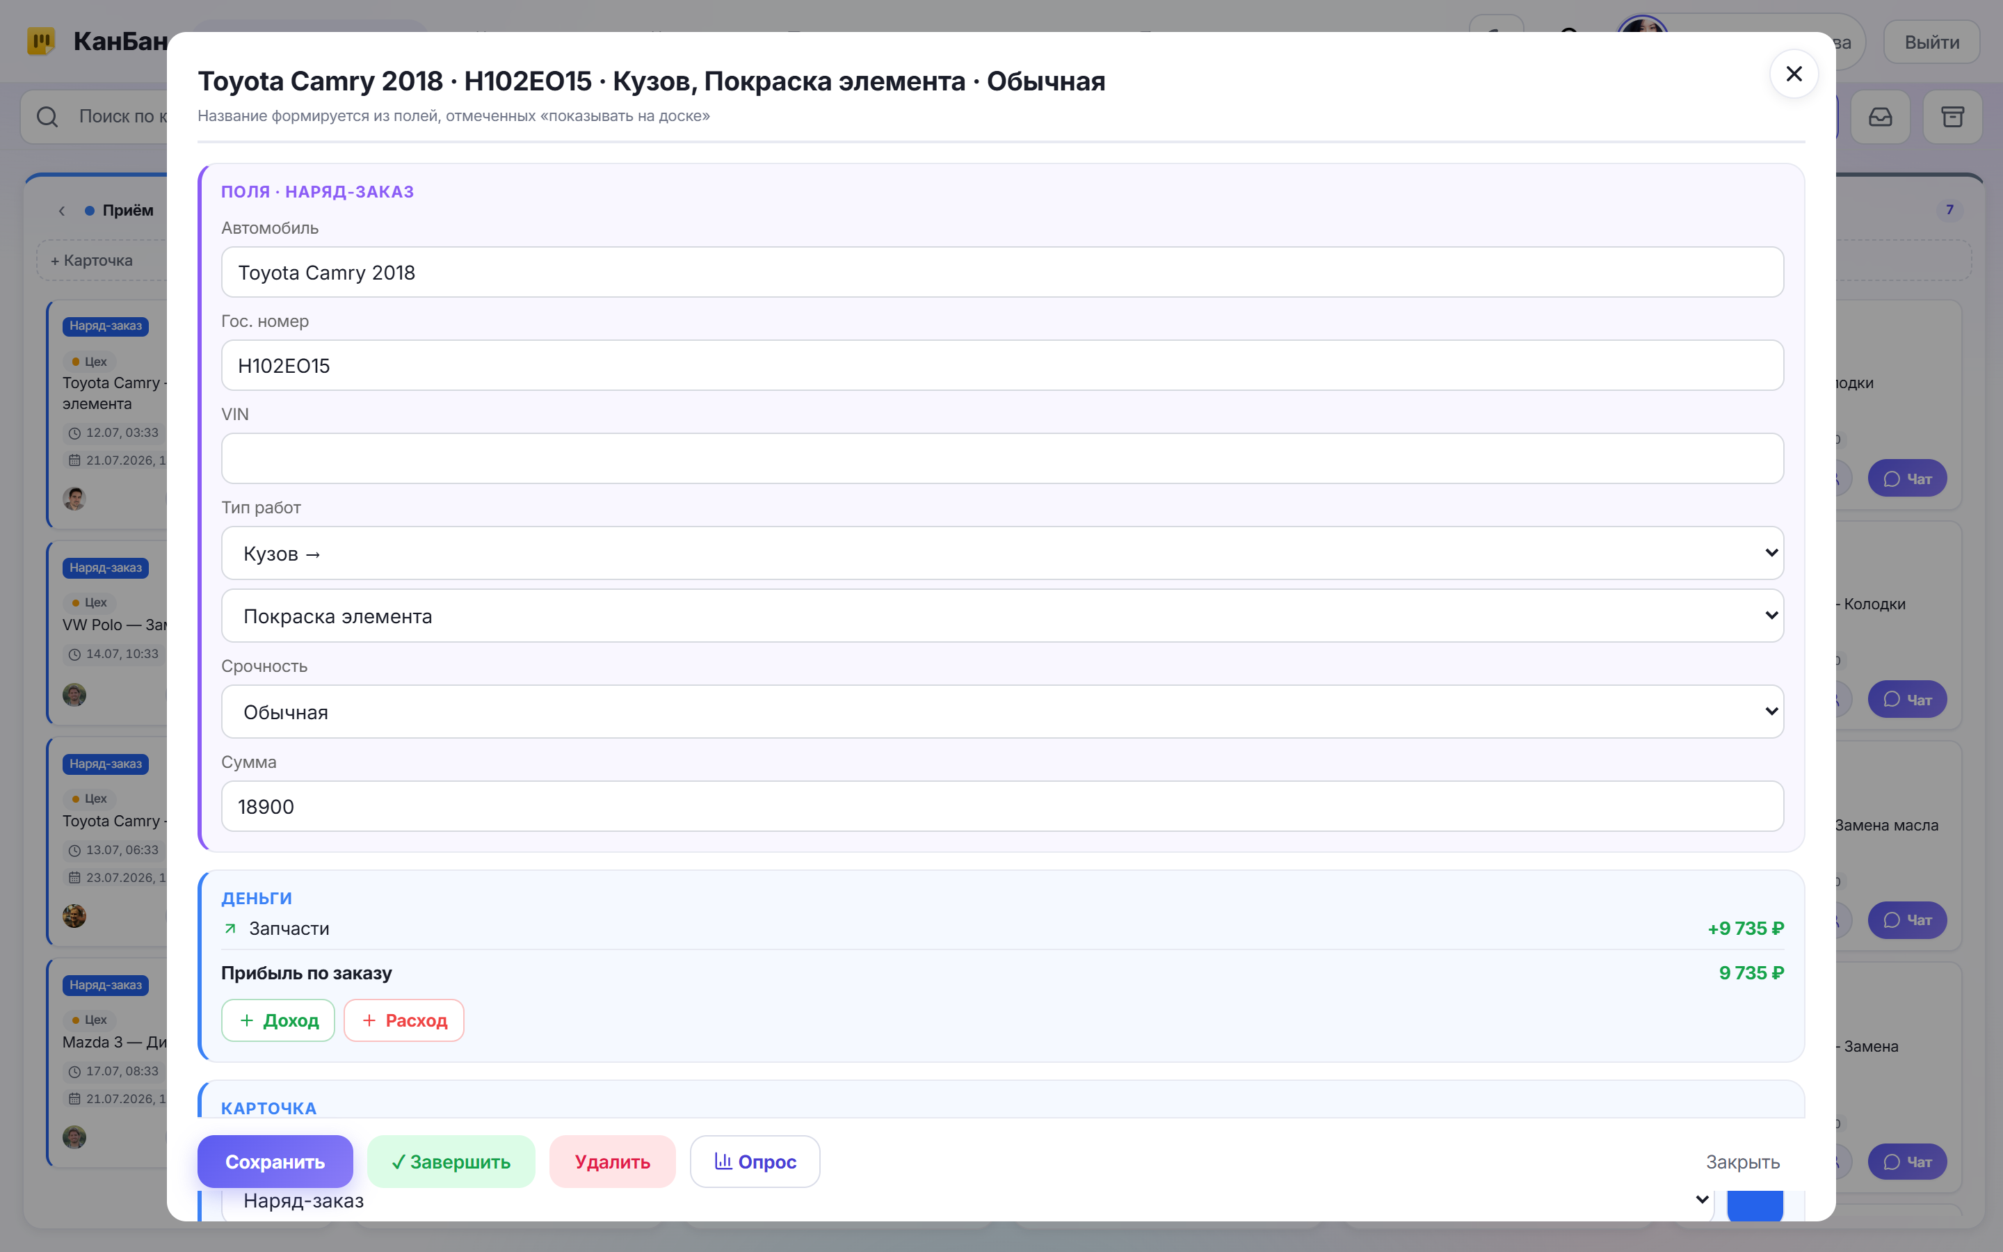Click the search magnifier icon
Image resolution: width=2003 pixels, height=1252 pixels.
pyautogui.click(x=47, y=117)
